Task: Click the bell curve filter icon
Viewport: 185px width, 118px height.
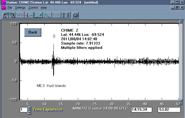Action: [x=48, y=15]
